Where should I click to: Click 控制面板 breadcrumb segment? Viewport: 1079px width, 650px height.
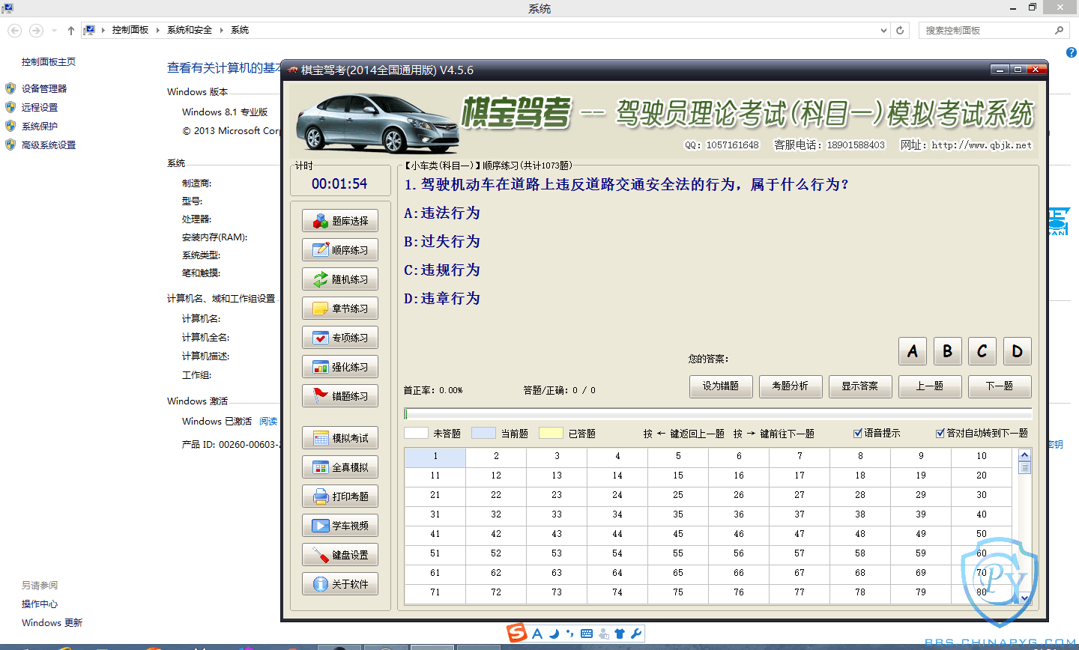click(x=130, y=30)
